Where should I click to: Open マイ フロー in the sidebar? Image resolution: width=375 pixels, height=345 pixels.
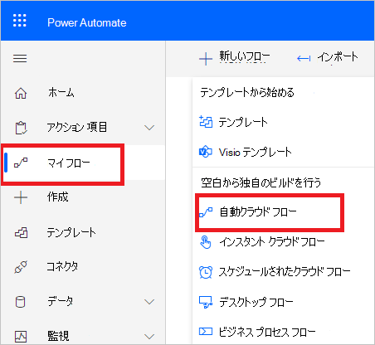69,163
